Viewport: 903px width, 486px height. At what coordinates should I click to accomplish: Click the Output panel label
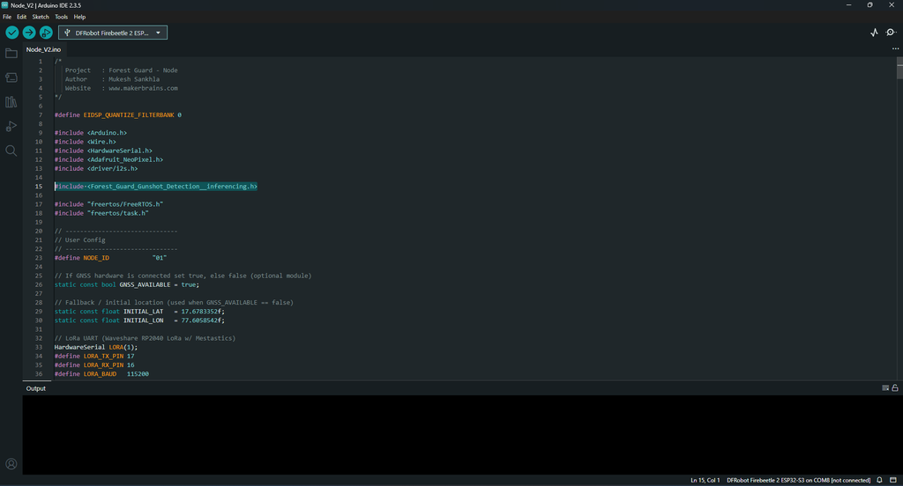point(35,388)
